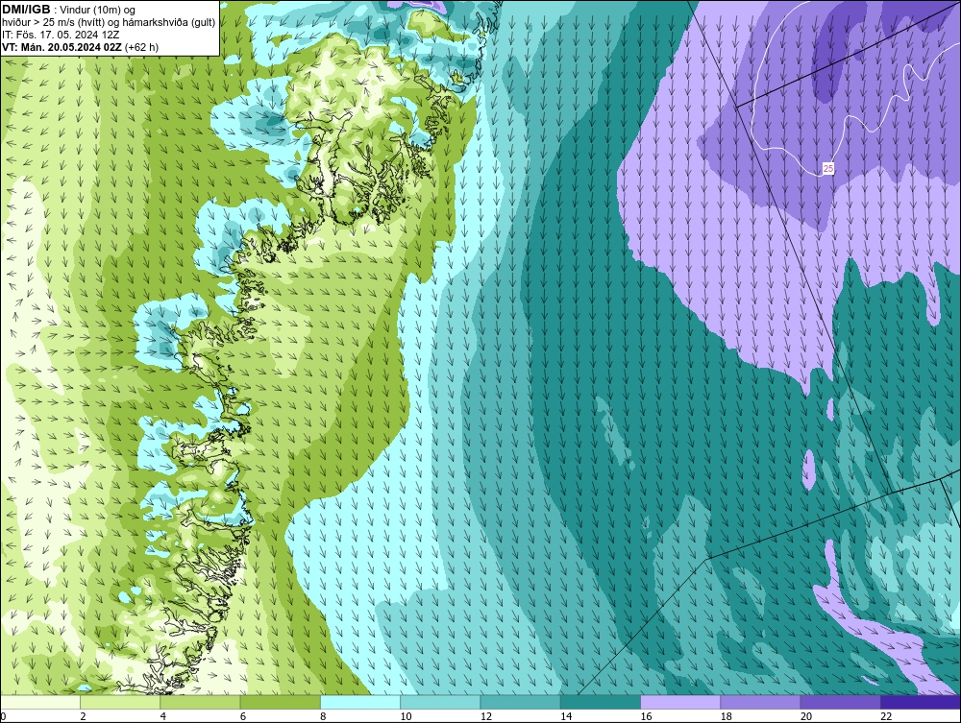Select the 12–14 m/s teal swatch
Screen dimensions: 961x723
pyautogui.click(x=520, y=702)
